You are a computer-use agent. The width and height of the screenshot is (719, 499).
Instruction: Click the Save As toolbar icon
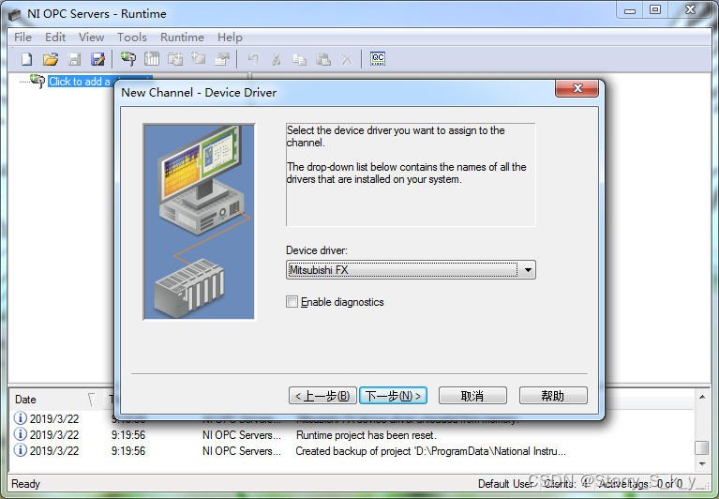(x=97, y=59)
